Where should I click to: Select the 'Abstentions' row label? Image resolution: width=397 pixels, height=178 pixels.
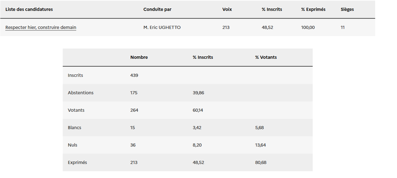[x=81, y=93]
